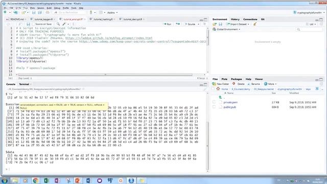The image size is (327, 184).
Task: Load a workspace in the Environment pane
Action: point(215,24)
